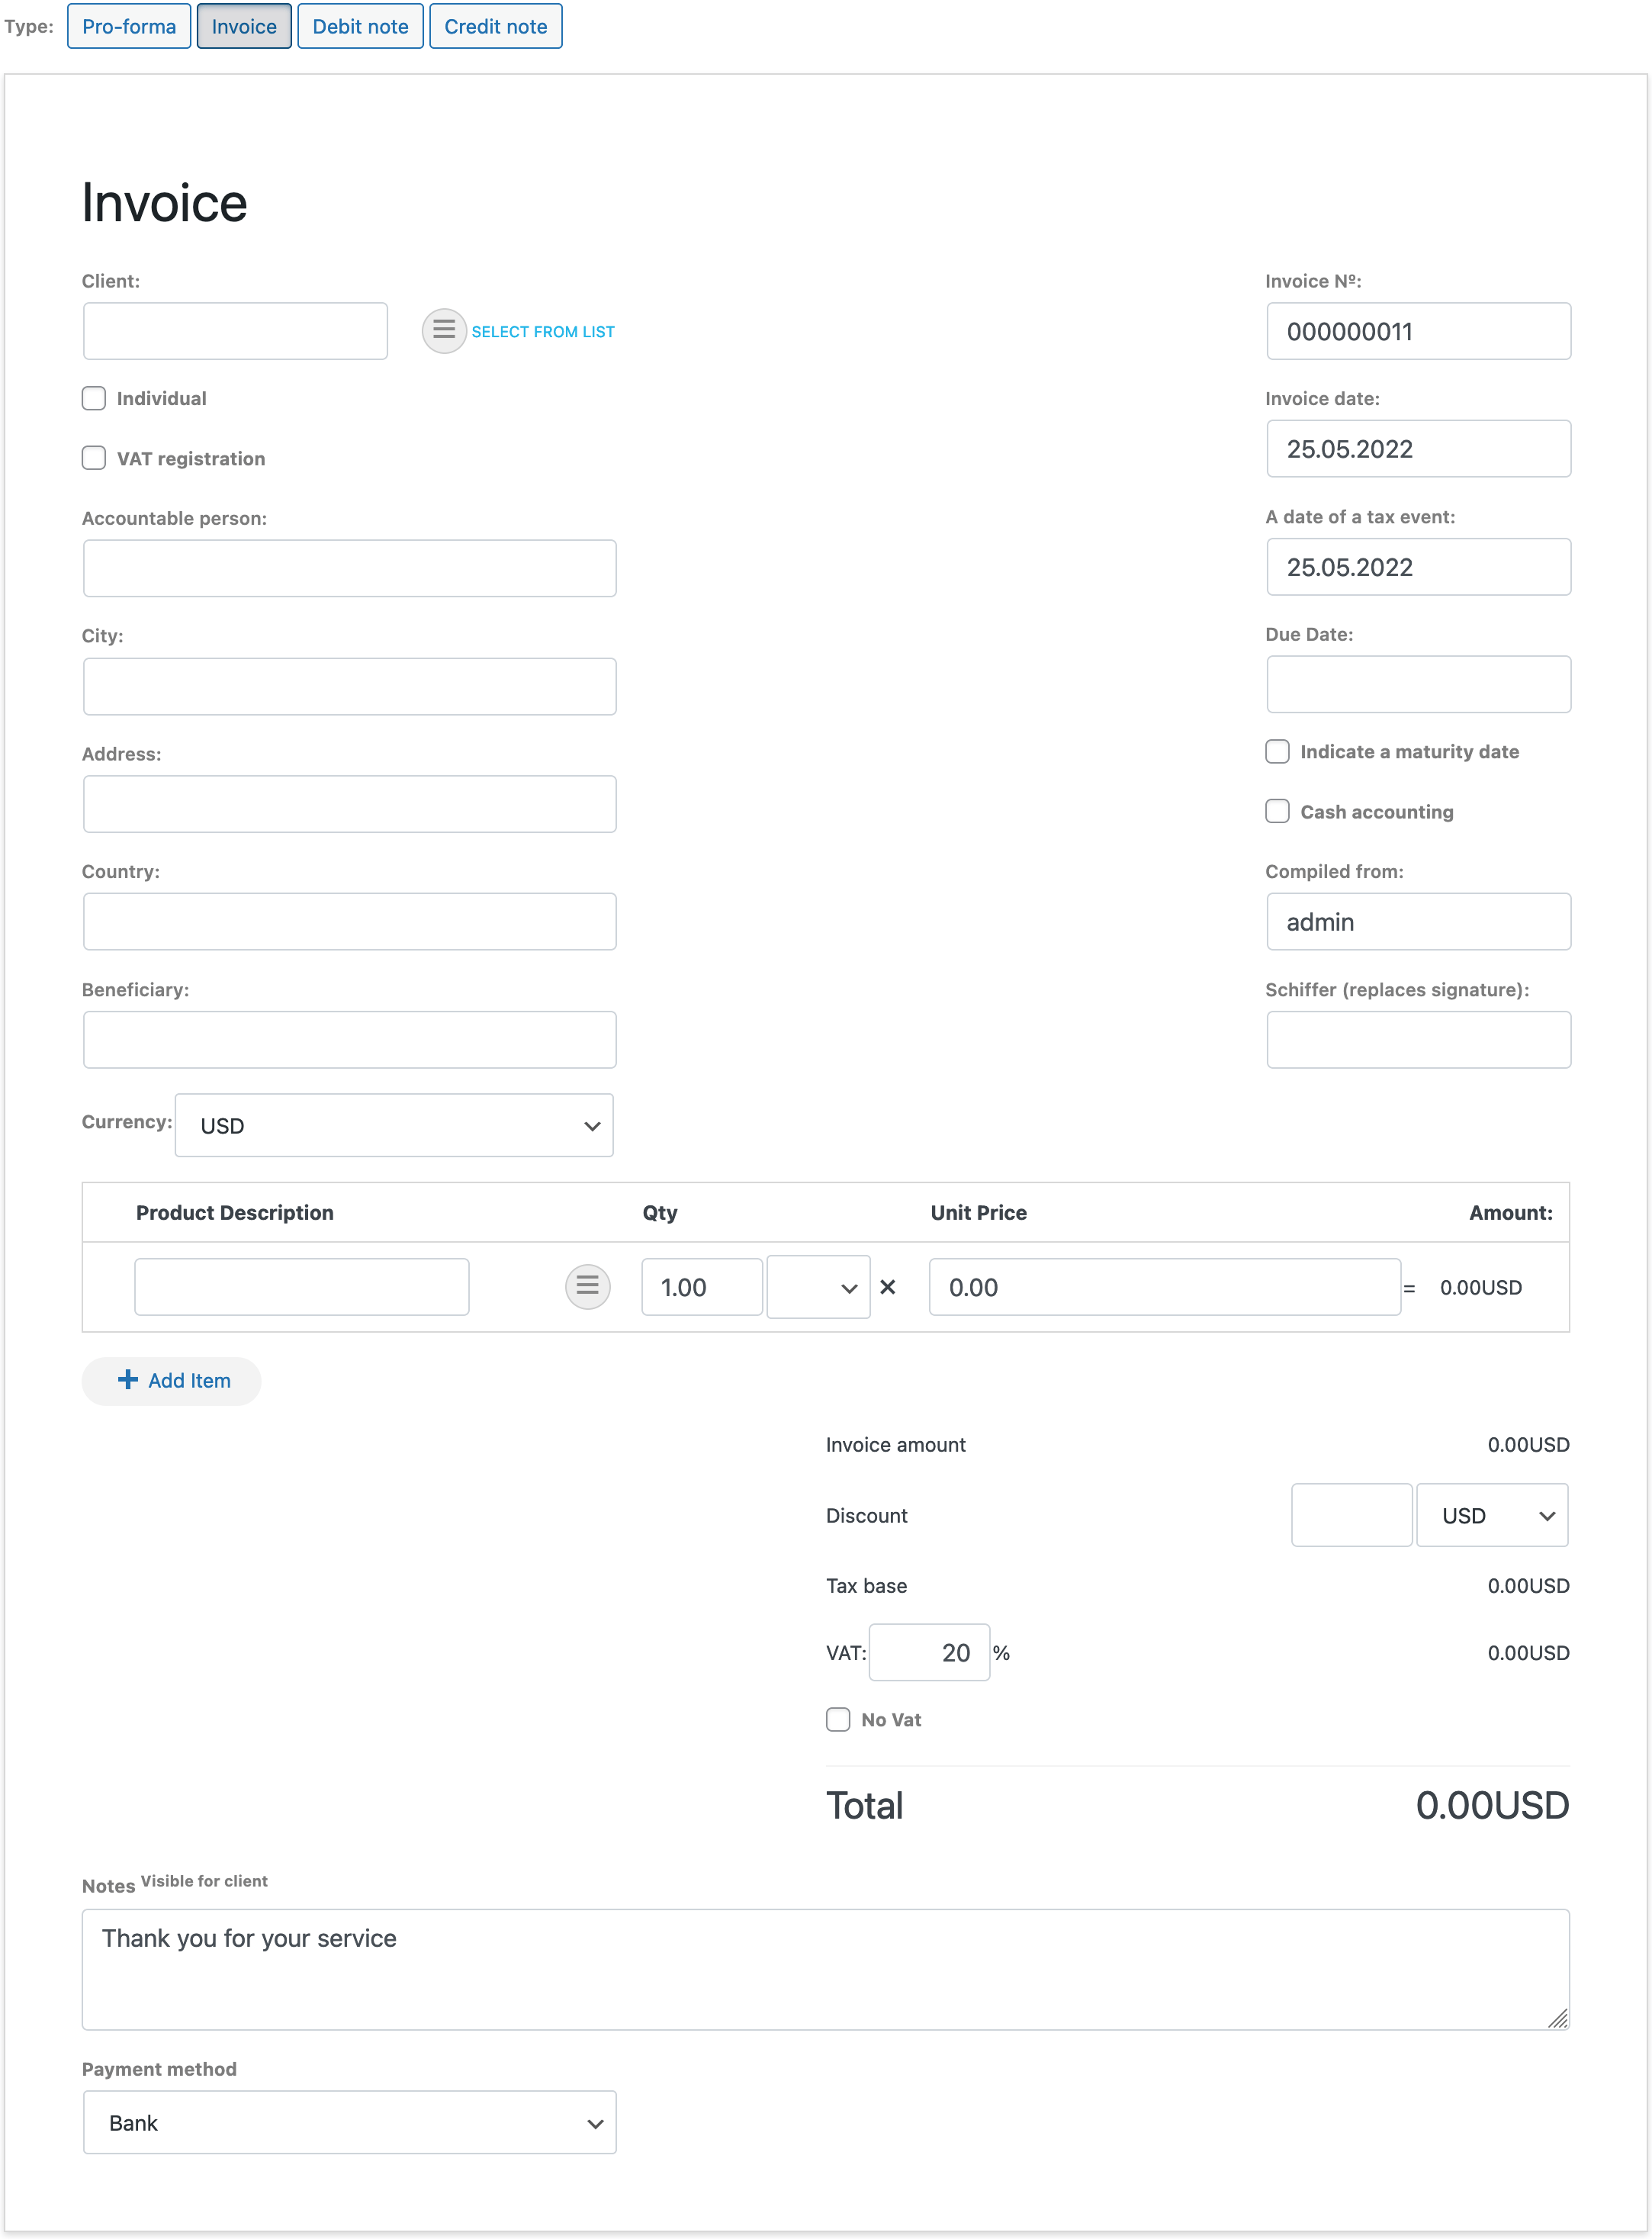1652x2239 pixels.
Task: Select the Debit note type
Action: pyautogui.click(x=356, y=26)
